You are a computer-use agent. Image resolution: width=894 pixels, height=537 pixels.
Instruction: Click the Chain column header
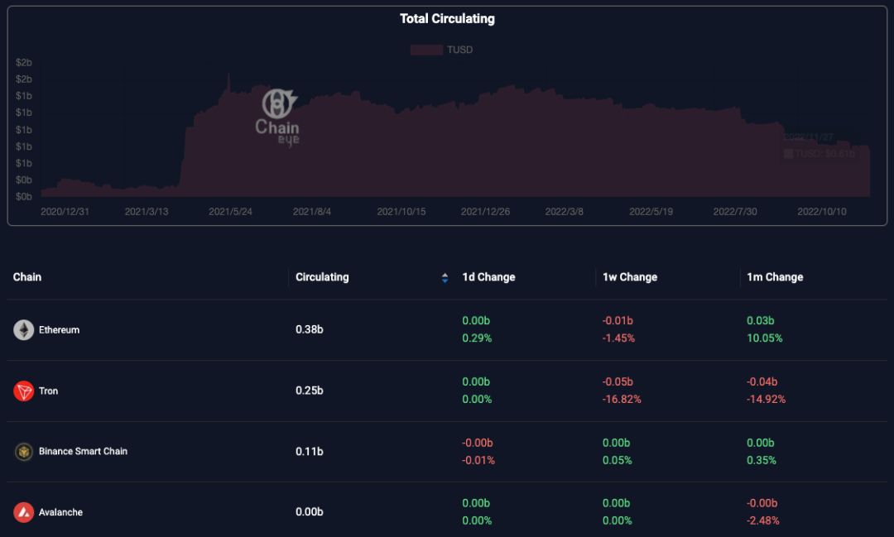27,277
